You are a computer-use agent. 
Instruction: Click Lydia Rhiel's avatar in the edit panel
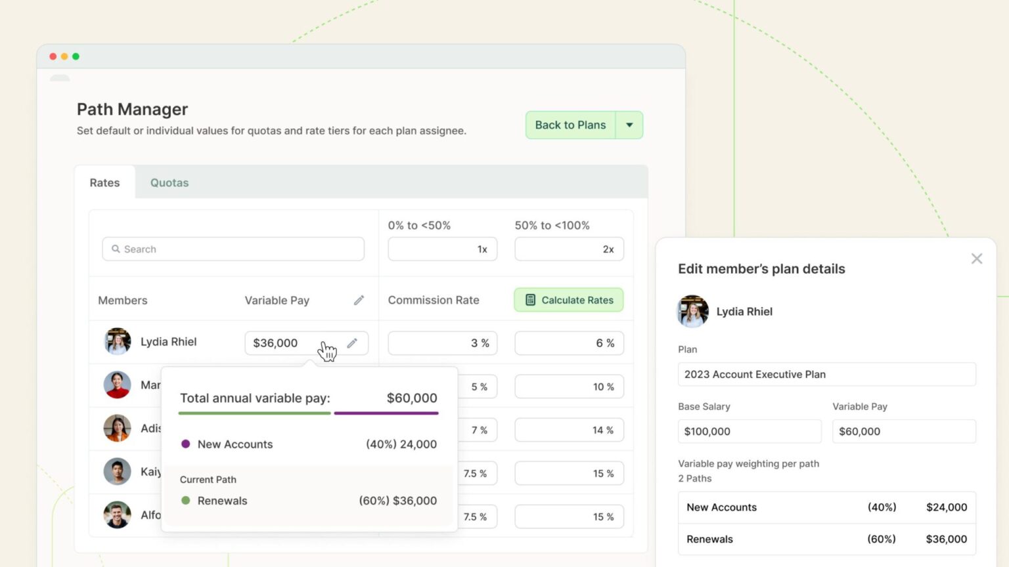(x=692, y=312)
